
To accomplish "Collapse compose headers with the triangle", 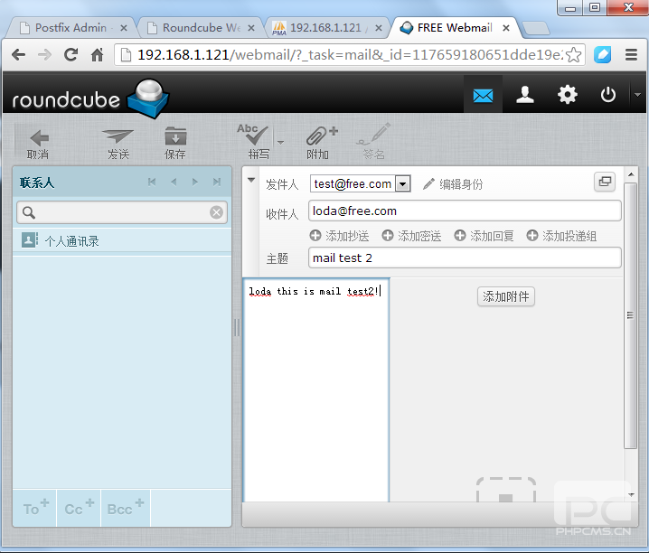I will point(250,180).
